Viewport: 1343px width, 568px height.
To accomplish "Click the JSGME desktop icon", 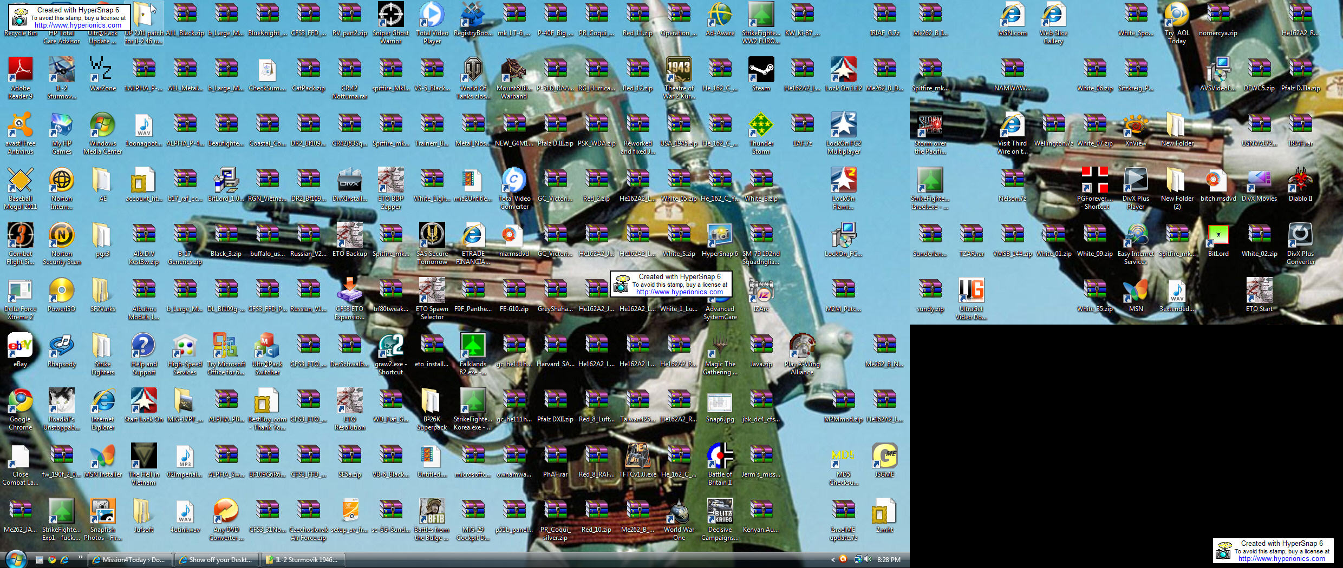I will [x=885, y=461].
